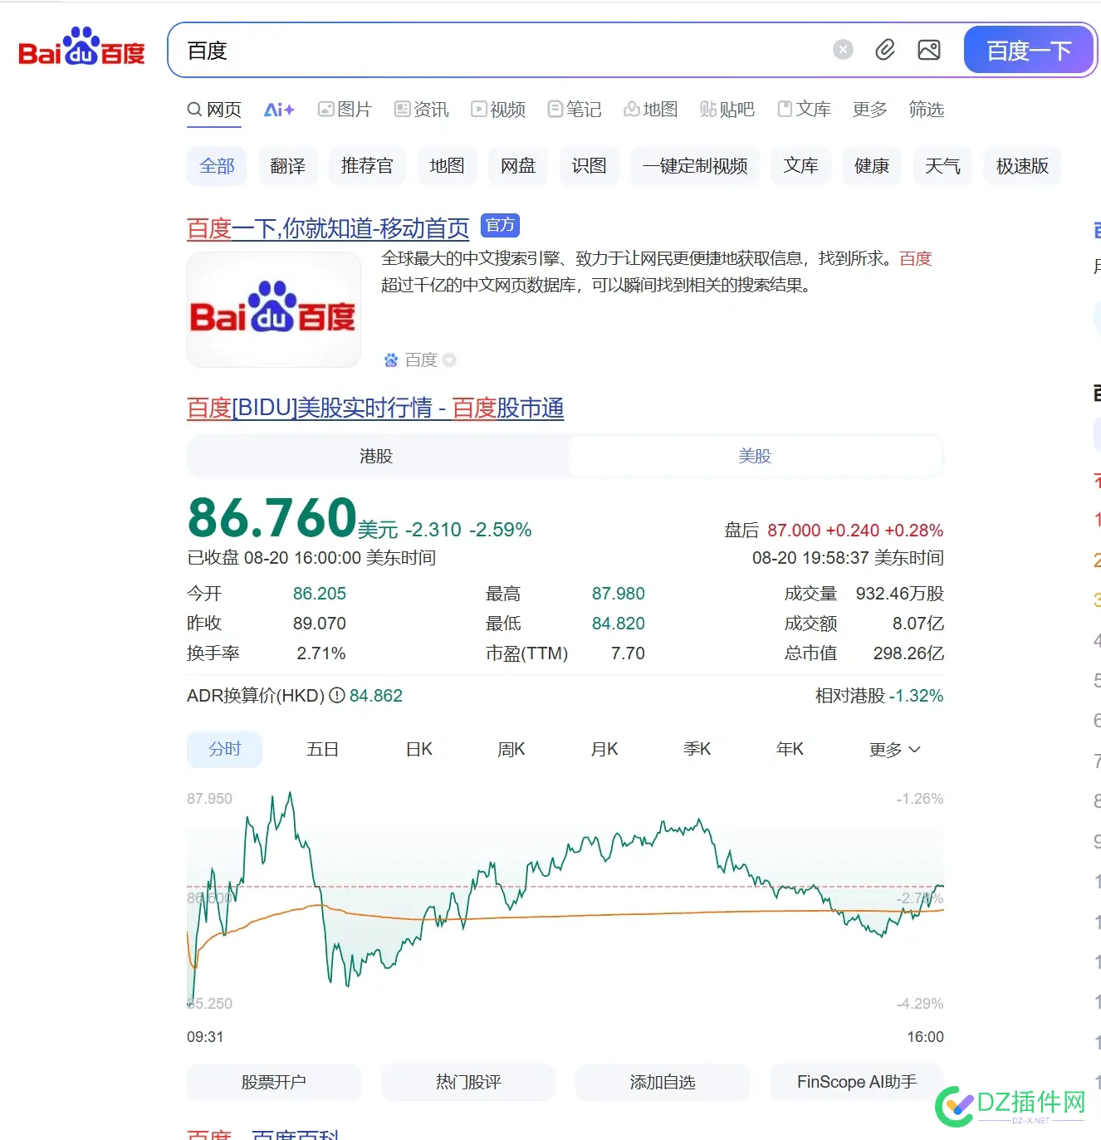Screen dimensions: 1101x1140
Task: Open 百度一下,你就知道-移动首页 result link
Action: coord(328,228)
